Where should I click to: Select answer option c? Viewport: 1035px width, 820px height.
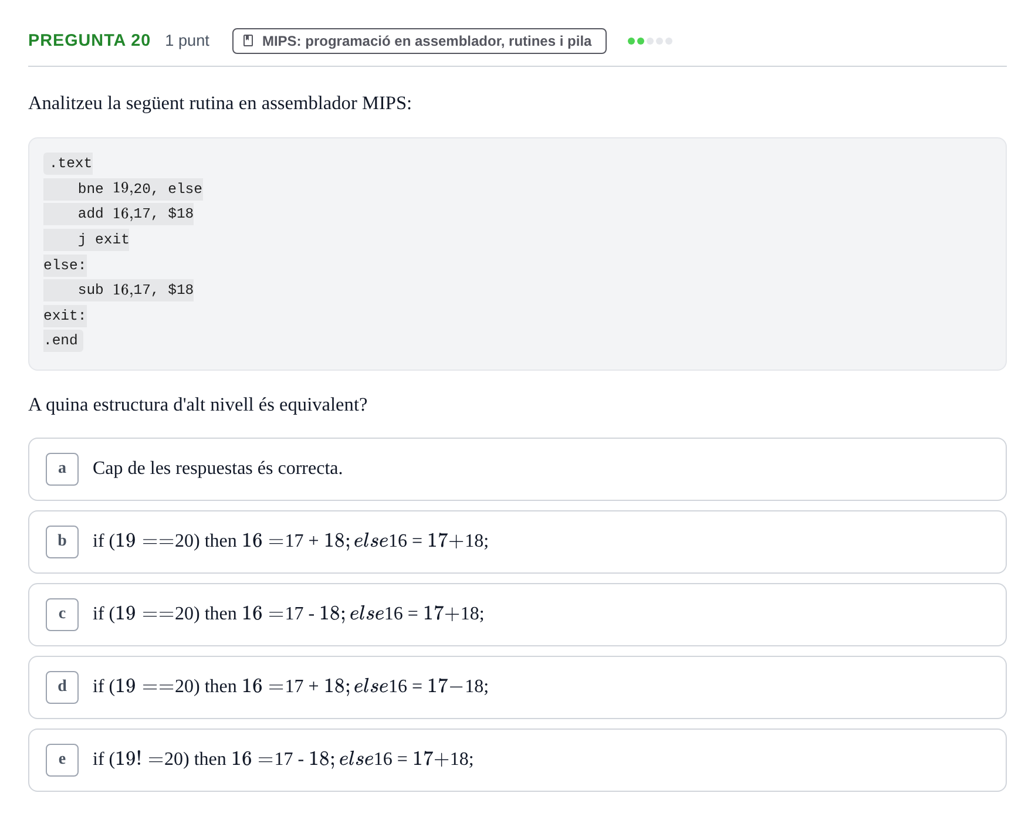pyautogui.click(x=517, y=615)
